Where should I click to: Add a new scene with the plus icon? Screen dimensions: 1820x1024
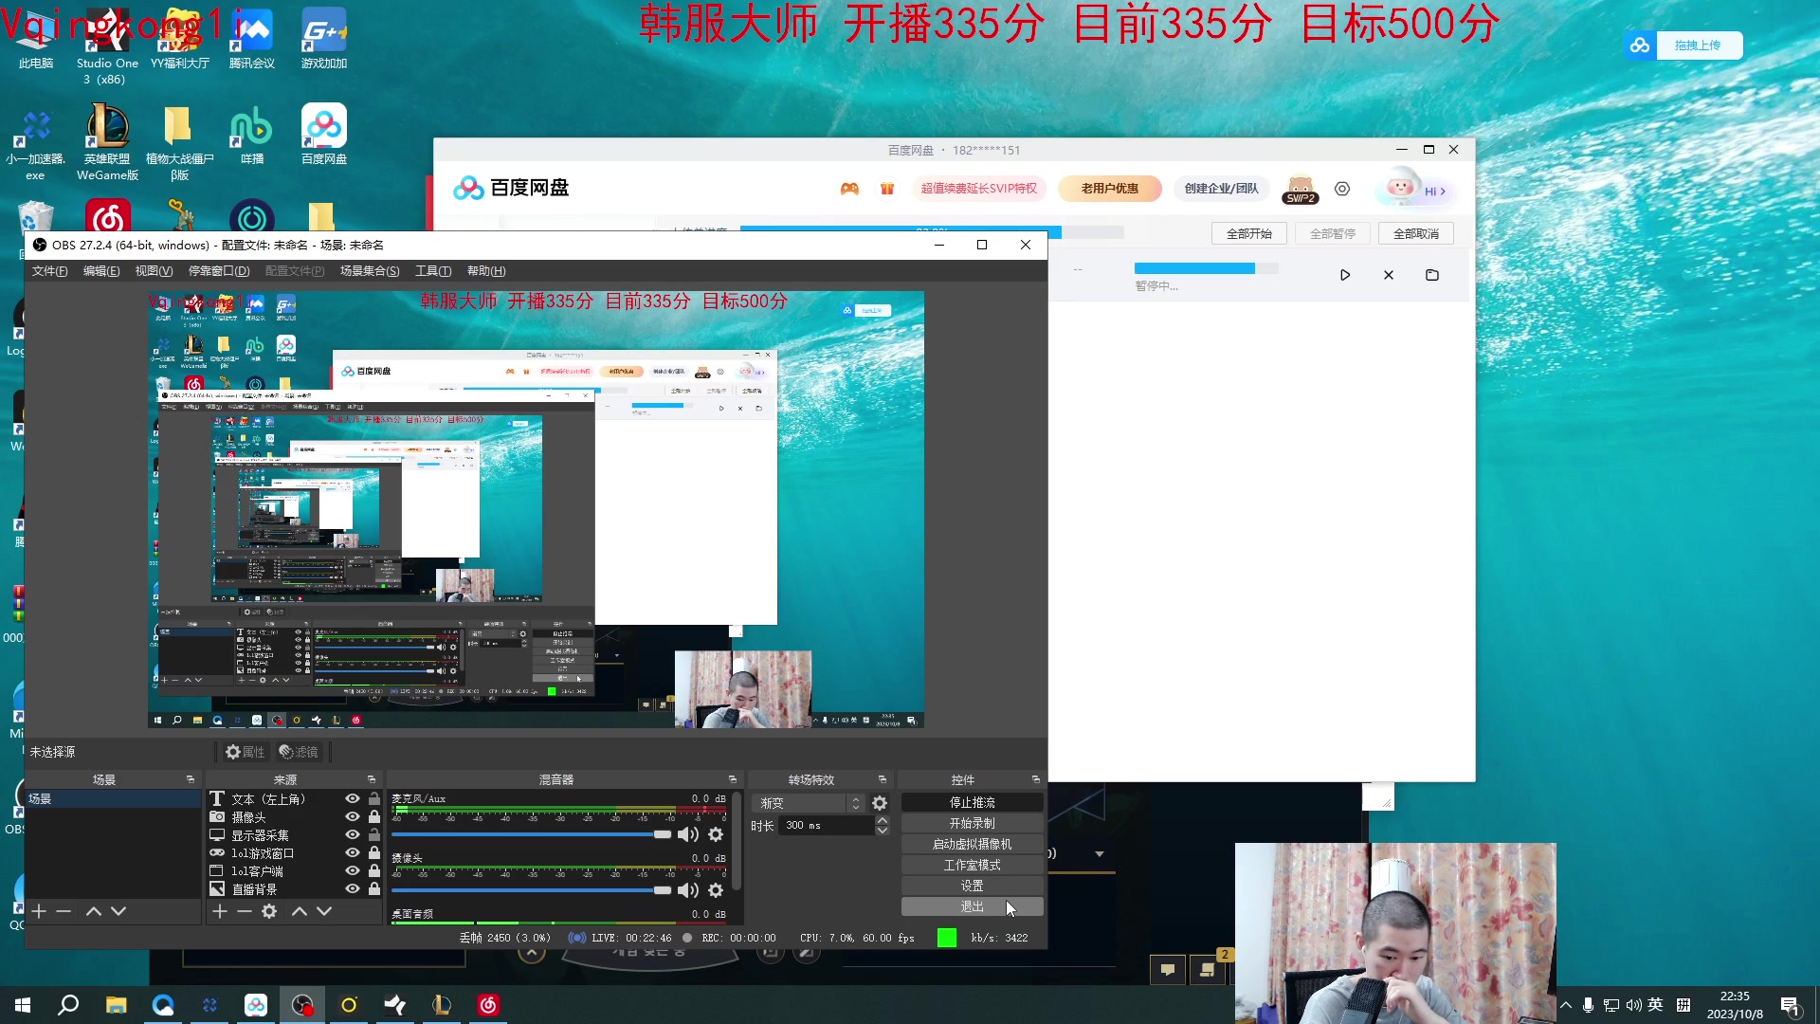coord(39,911)
